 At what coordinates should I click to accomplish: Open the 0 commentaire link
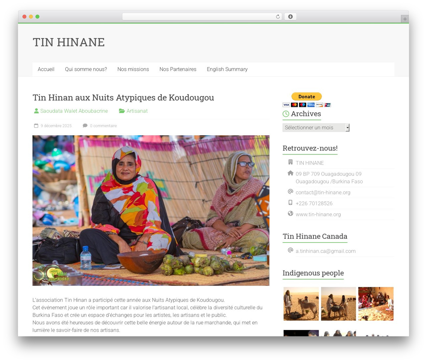tap(103, 126)
